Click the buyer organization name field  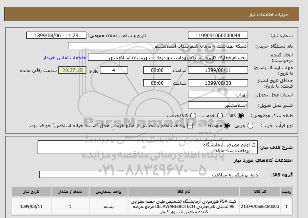[158, 46]
